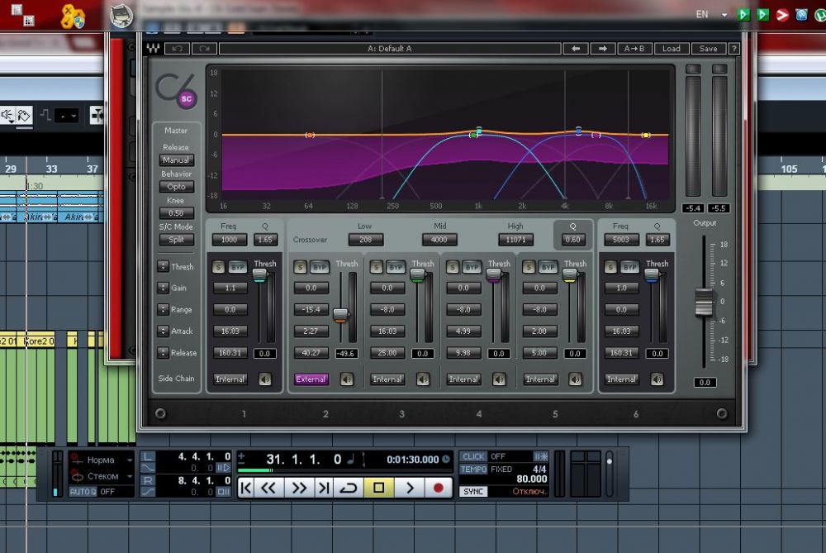
Task: Click the Split S/C Mode selector
Action: 176,240
